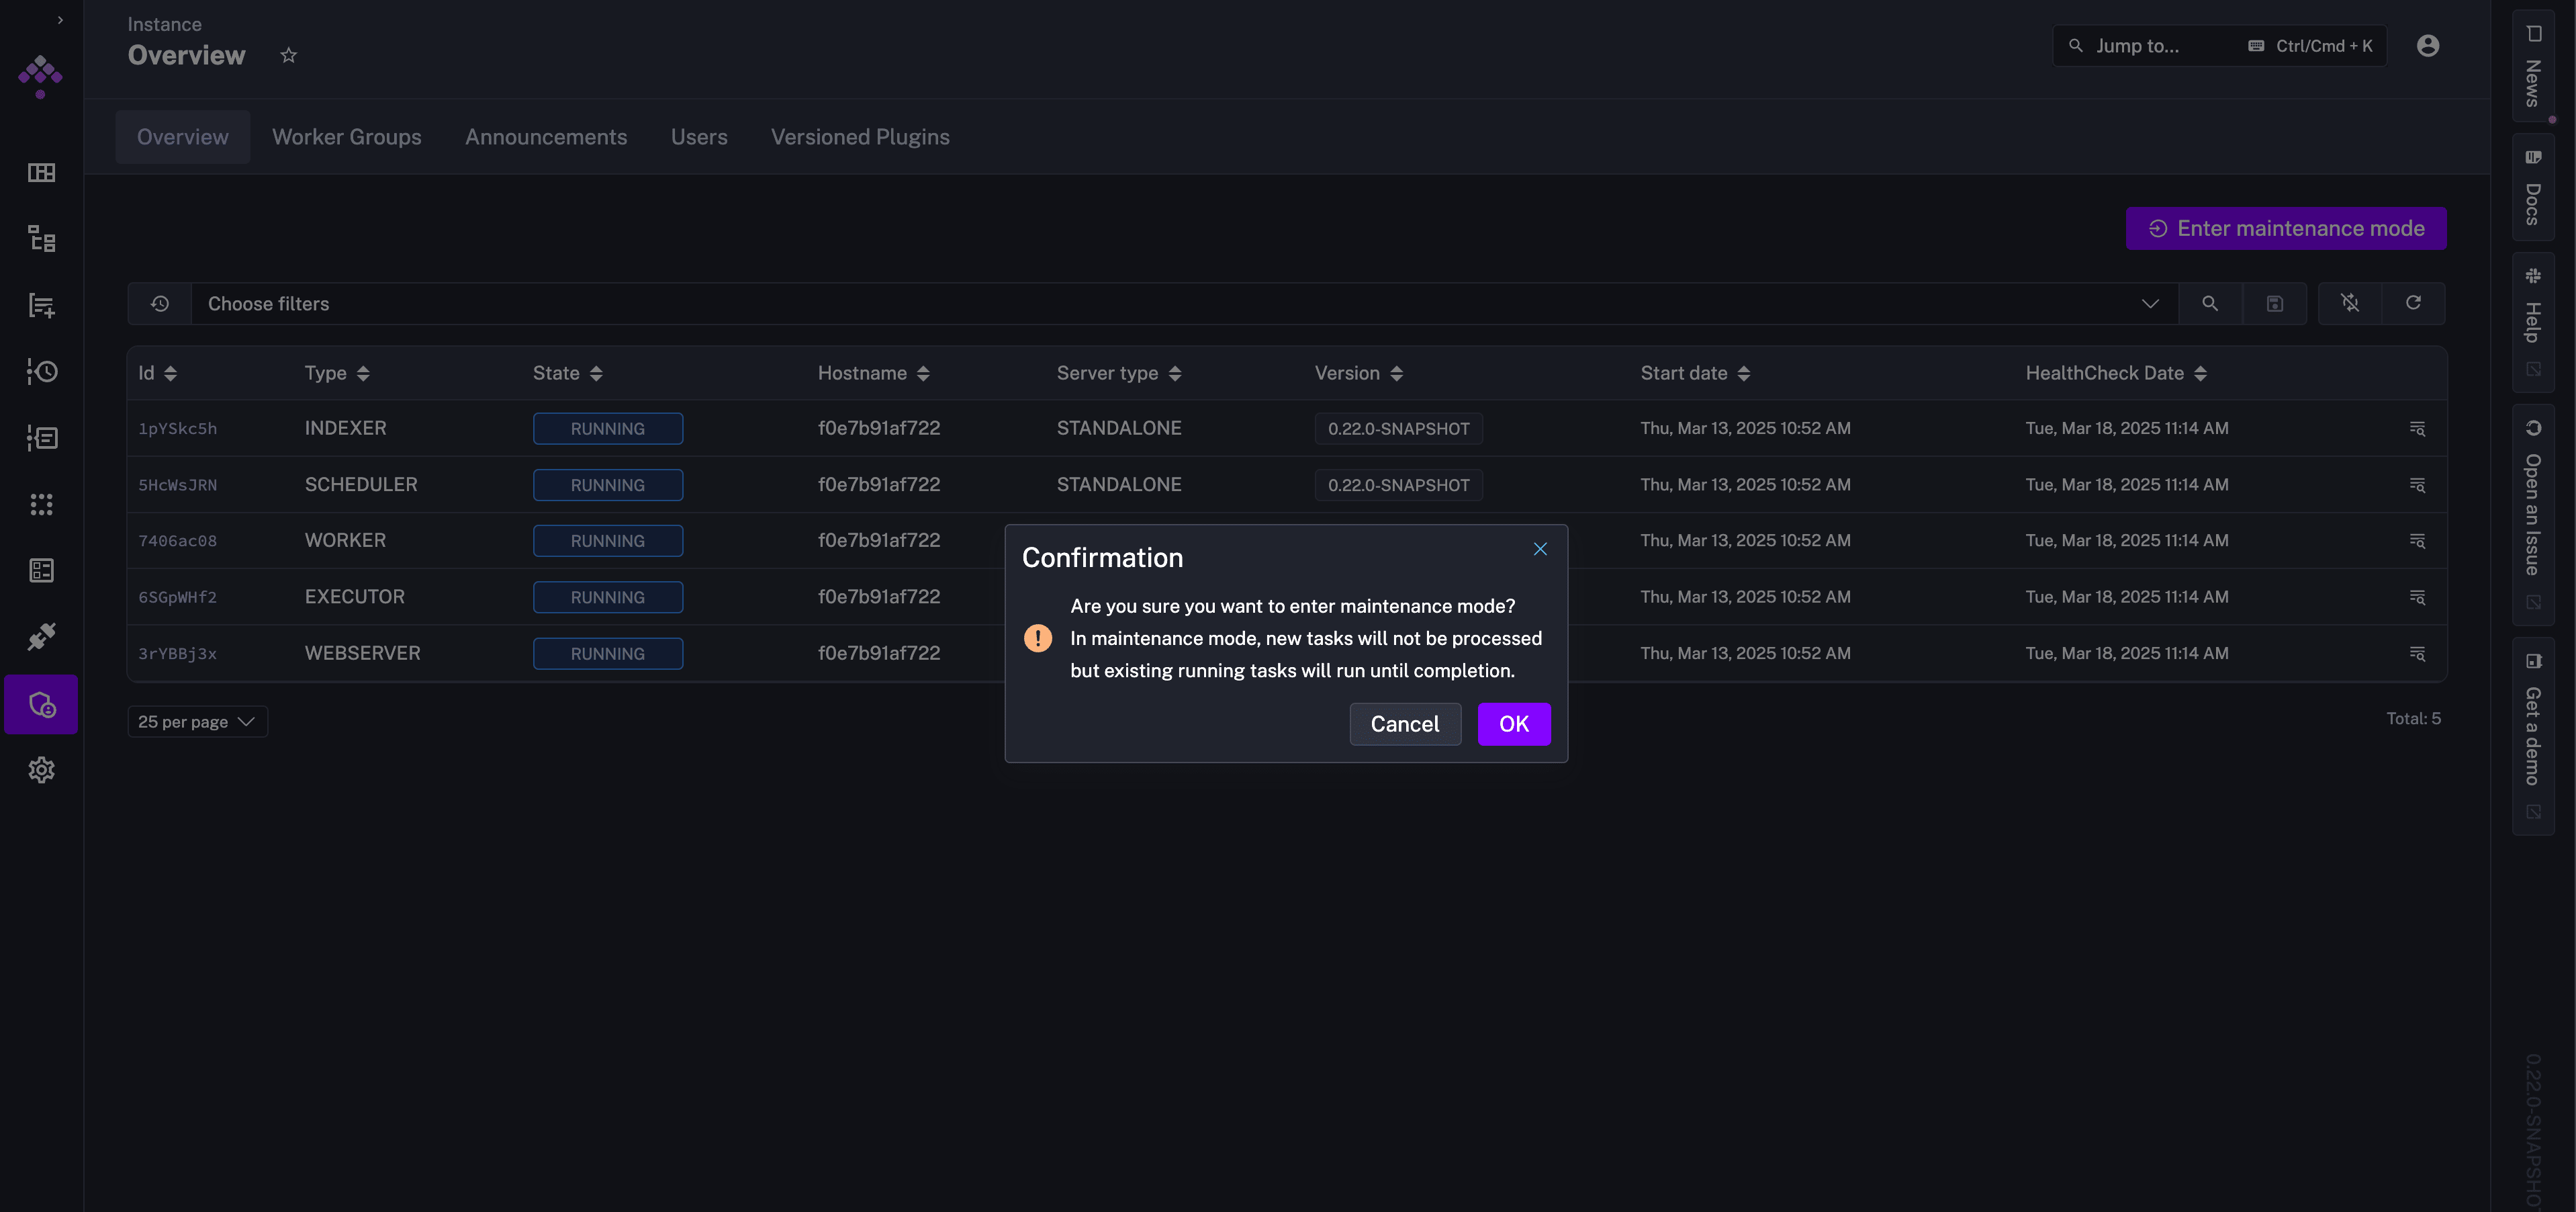Click the refresh icon in the filter bar

click(2412, 303)
